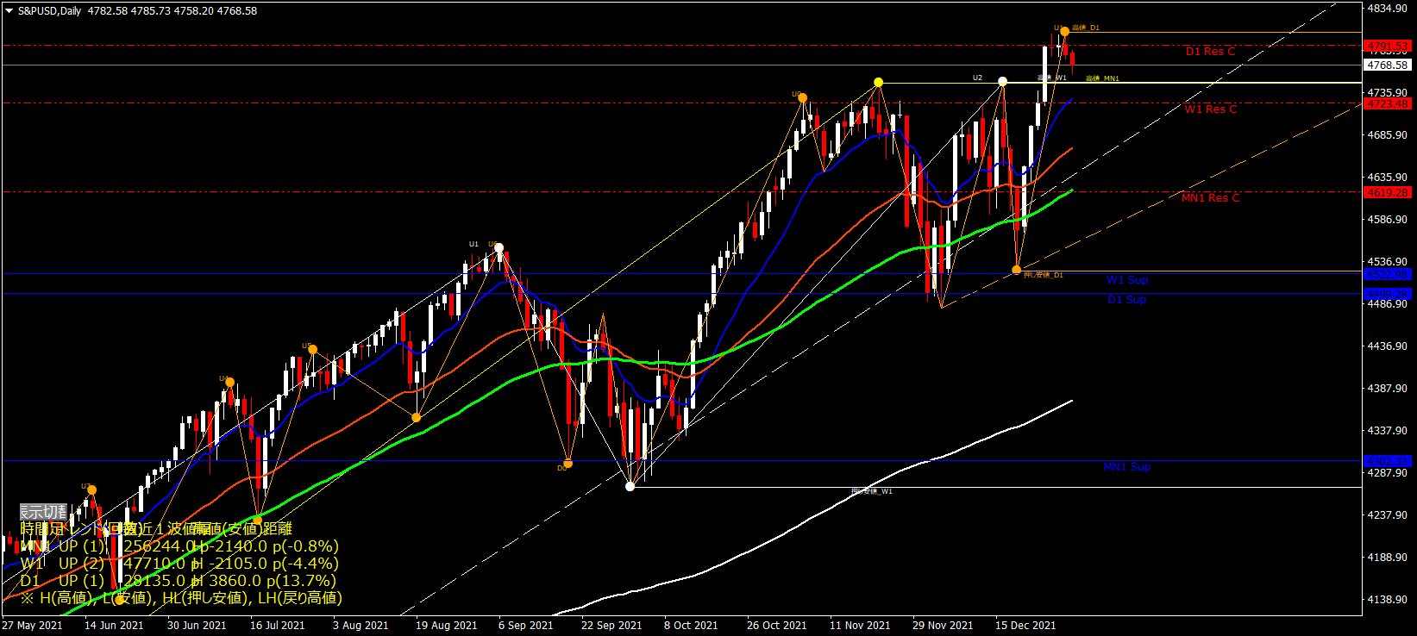Click the 表示切替 display toggle button
This screenshot has width=1417, height=636.
click(x=43, y=513)
